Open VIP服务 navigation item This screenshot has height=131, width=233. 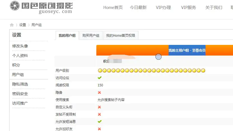(188, 8)
